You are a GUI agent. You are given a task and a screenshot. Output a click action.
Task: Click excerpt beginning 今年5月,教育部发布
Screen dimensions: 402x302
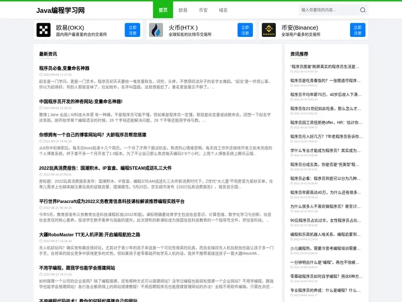[x=155, y=217]
